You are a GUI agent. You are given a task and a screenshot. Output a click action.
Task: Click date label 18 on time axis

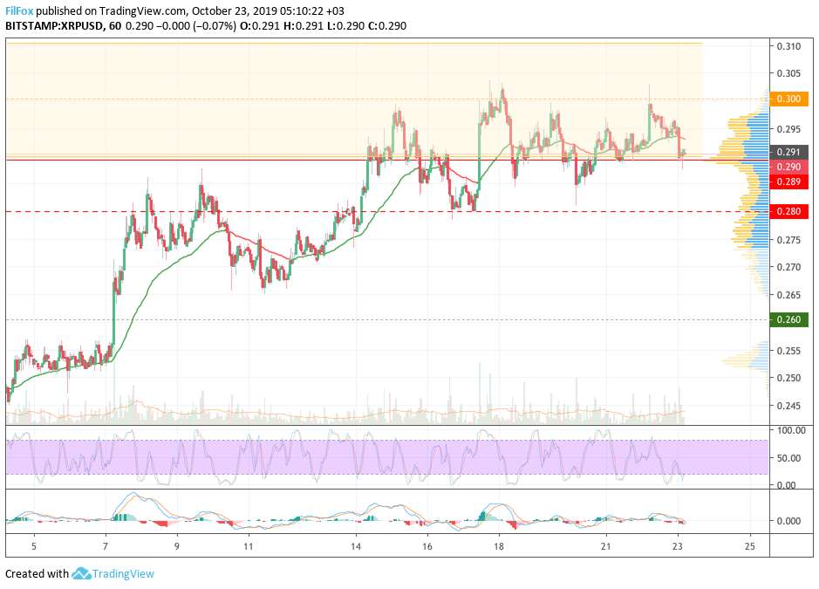point(499,546)
